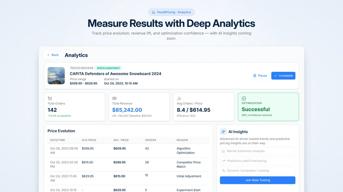Click the OLD PRICE column header
Image resolution: width=343 pixels, height=192 pixels.
click(89, 140)
